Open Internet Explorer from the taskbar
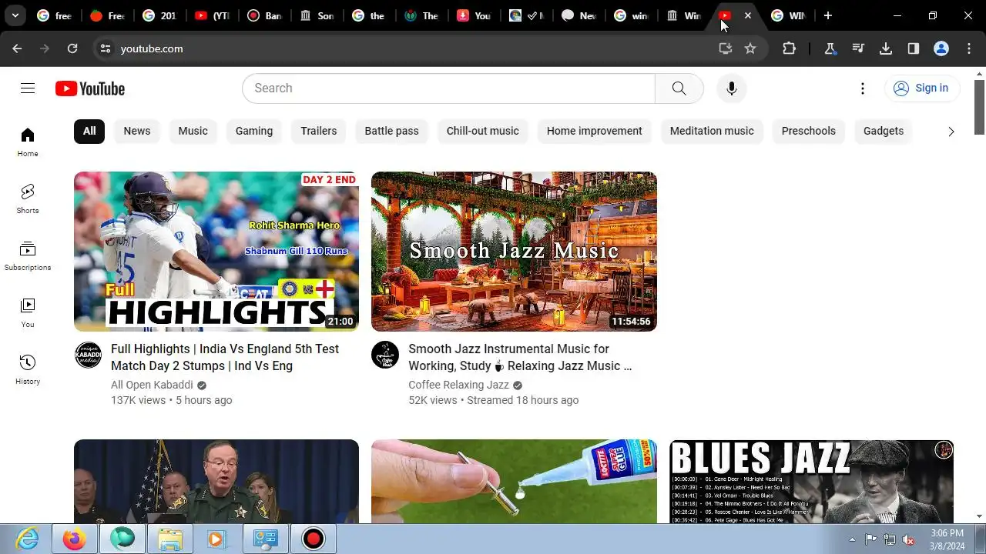 point(27,539)
